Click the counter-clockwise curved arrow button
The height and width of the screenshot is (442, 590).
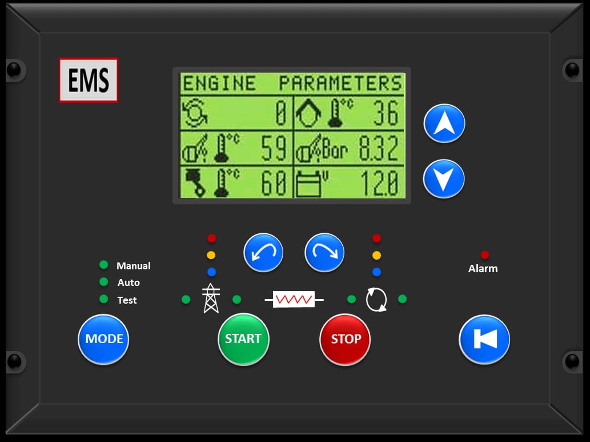point(263,253)
